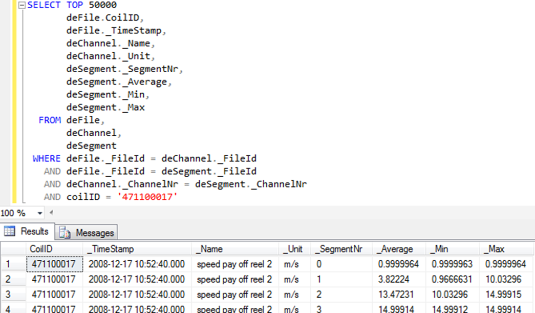The height and width of the screenshot is (313, 535).
Task: Select the _Name column header
Action: point(235,249)
